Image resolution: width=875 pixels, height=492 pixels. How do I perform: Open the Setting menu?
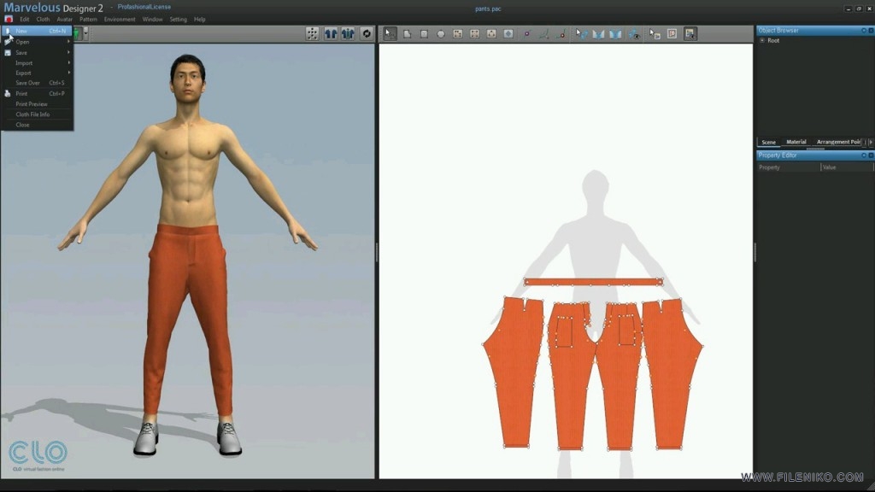pos(178,19)
